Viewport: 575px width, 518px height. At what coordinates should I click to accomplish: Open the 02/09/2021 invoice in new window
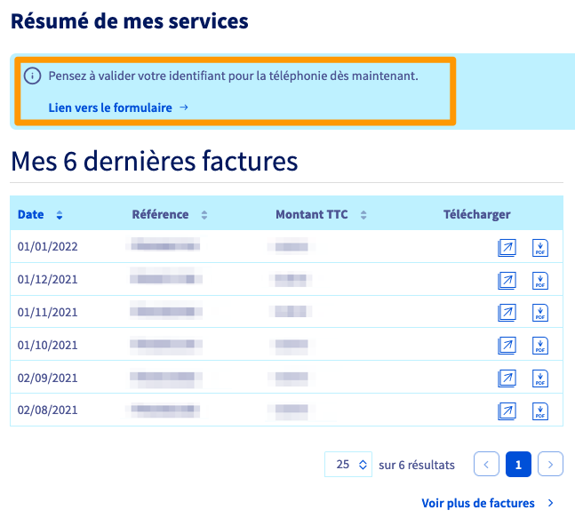(507, 378)
